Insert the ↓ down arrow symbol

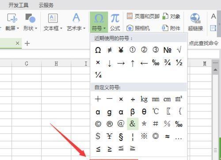click(110, 63)
